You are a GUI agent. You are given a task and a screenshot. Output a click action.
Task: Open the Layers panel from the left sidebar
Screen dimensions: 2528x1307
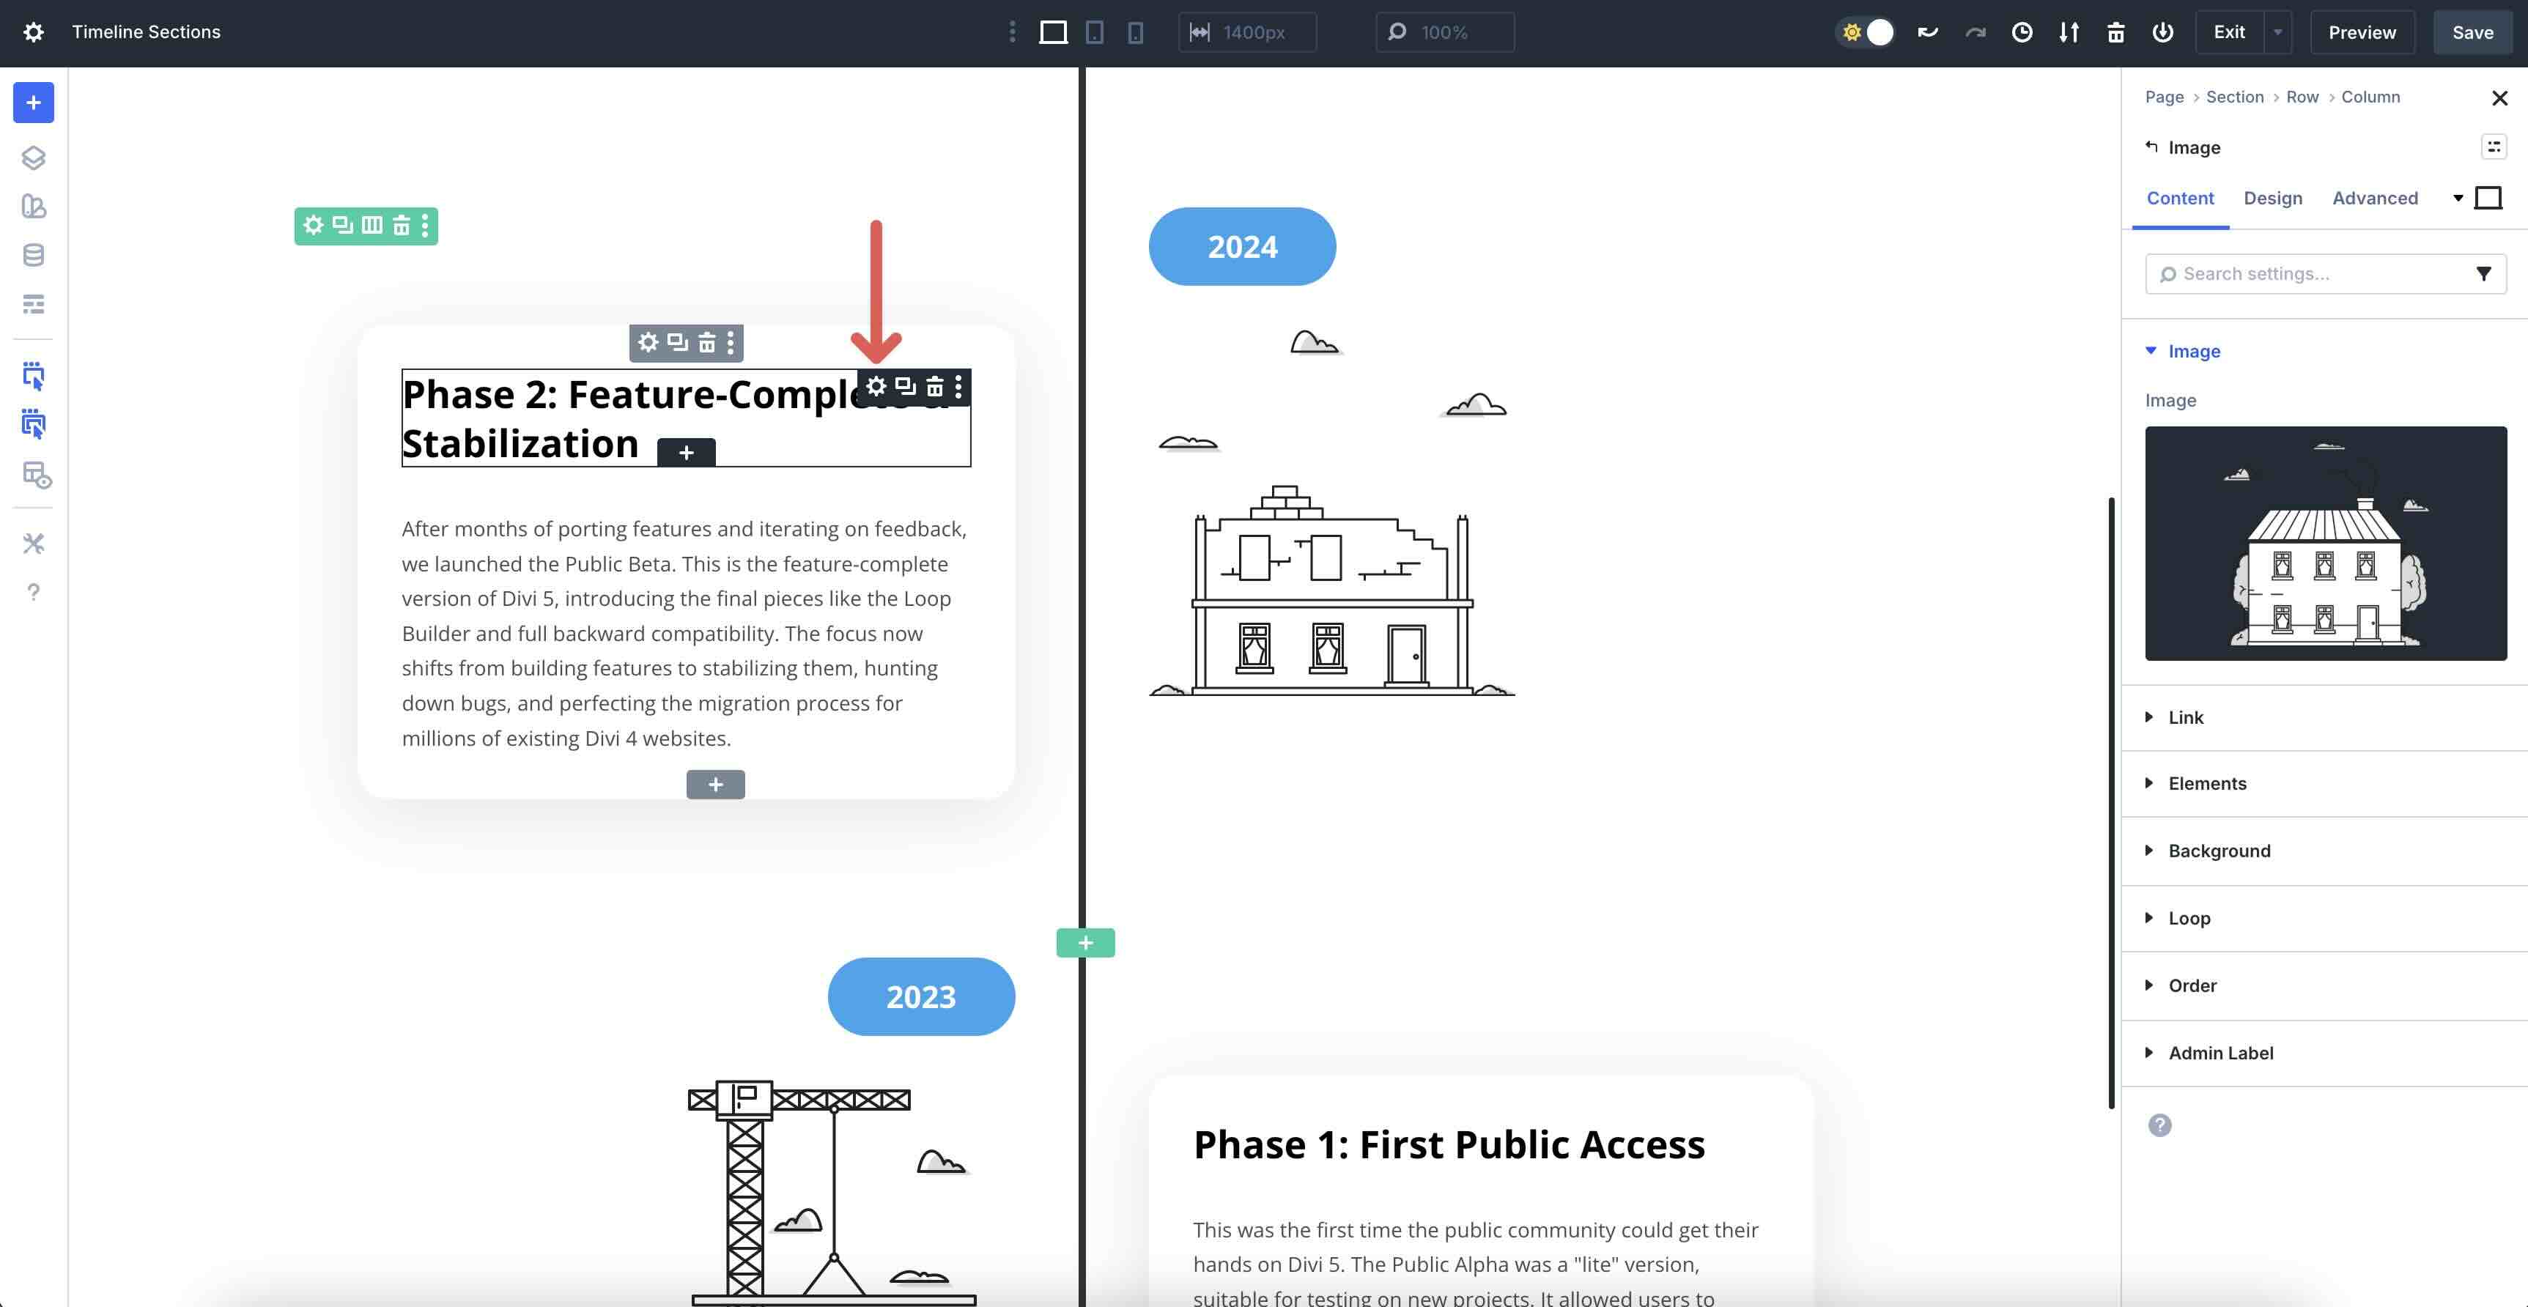(34, 157)
